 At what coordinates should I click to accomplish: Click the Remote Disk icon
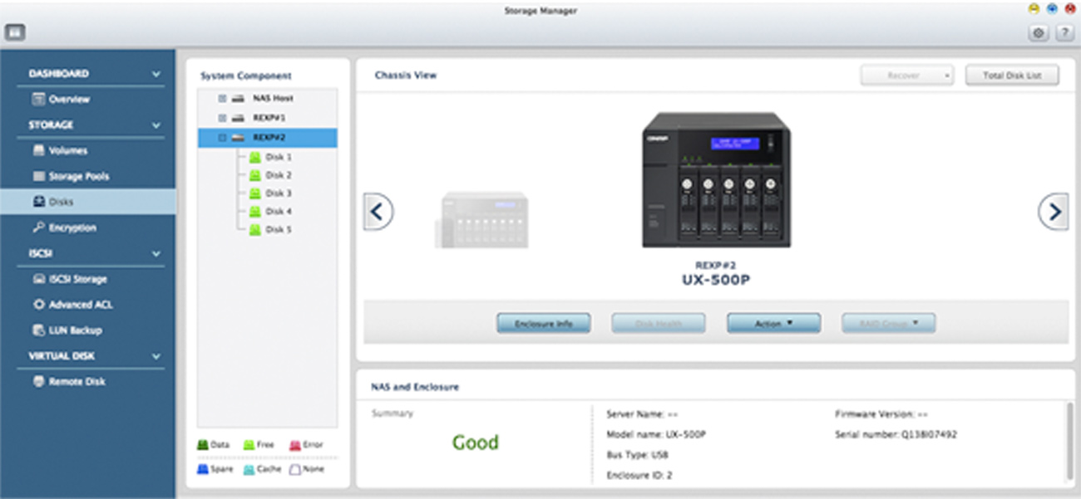point(38,382)
